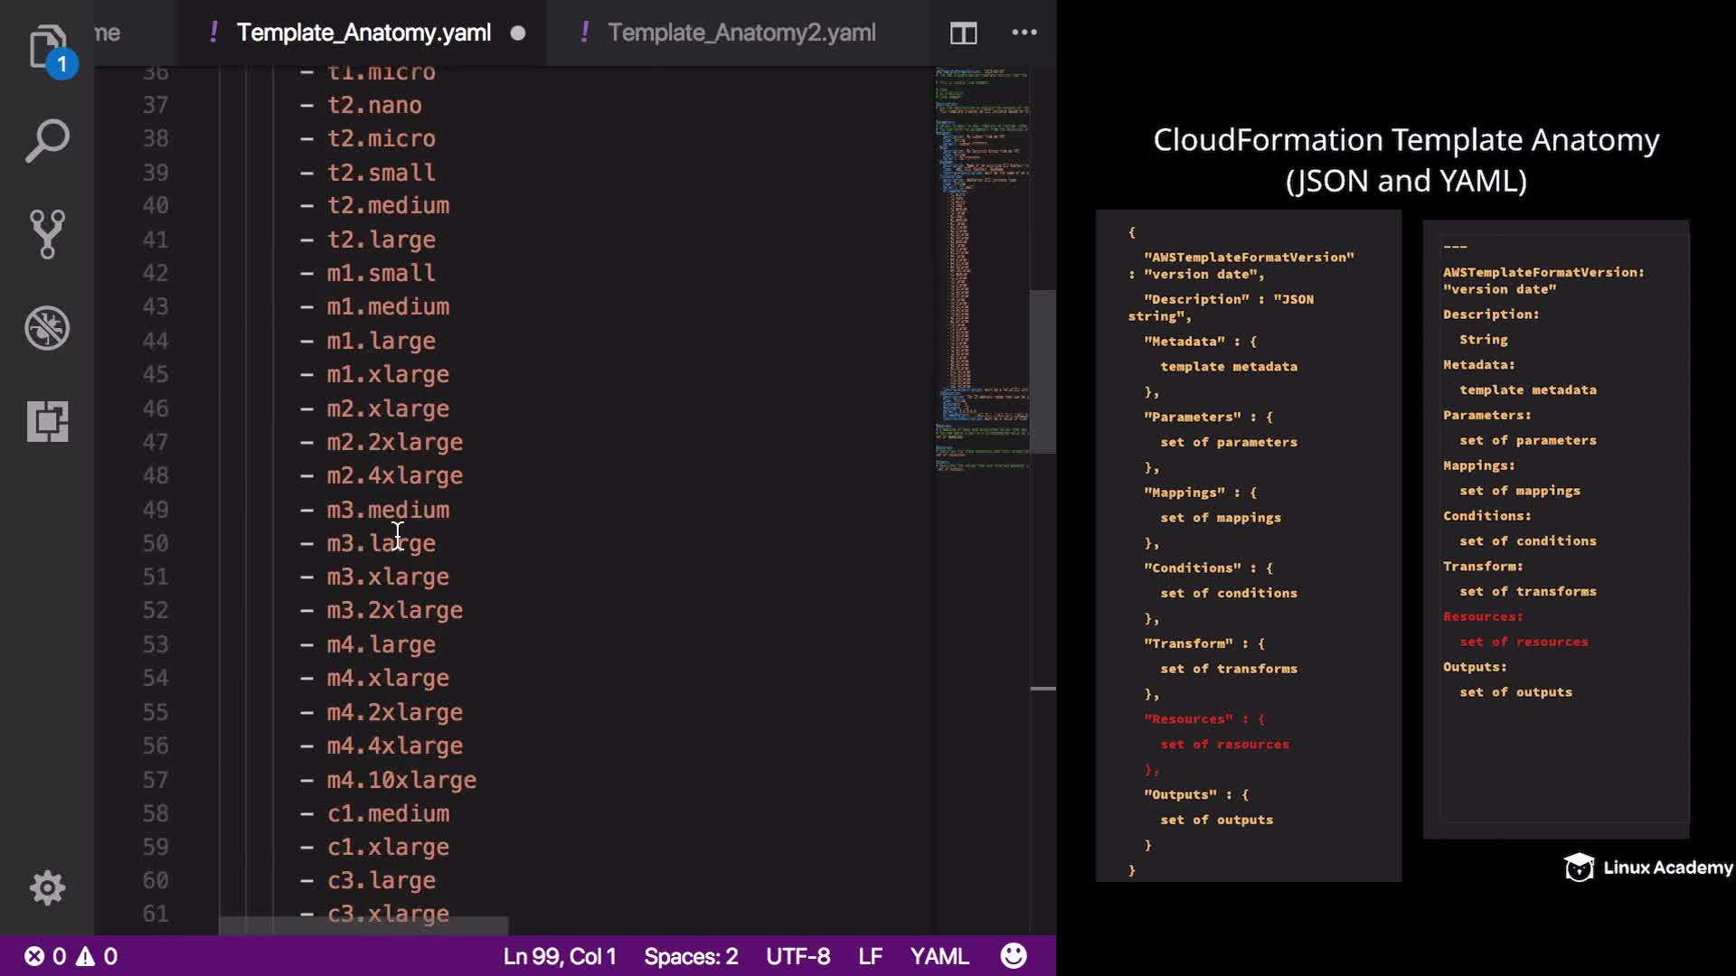The image size is (1736, 976).
Task: Open the Manage settings gear
Action: tap(47, 887)
